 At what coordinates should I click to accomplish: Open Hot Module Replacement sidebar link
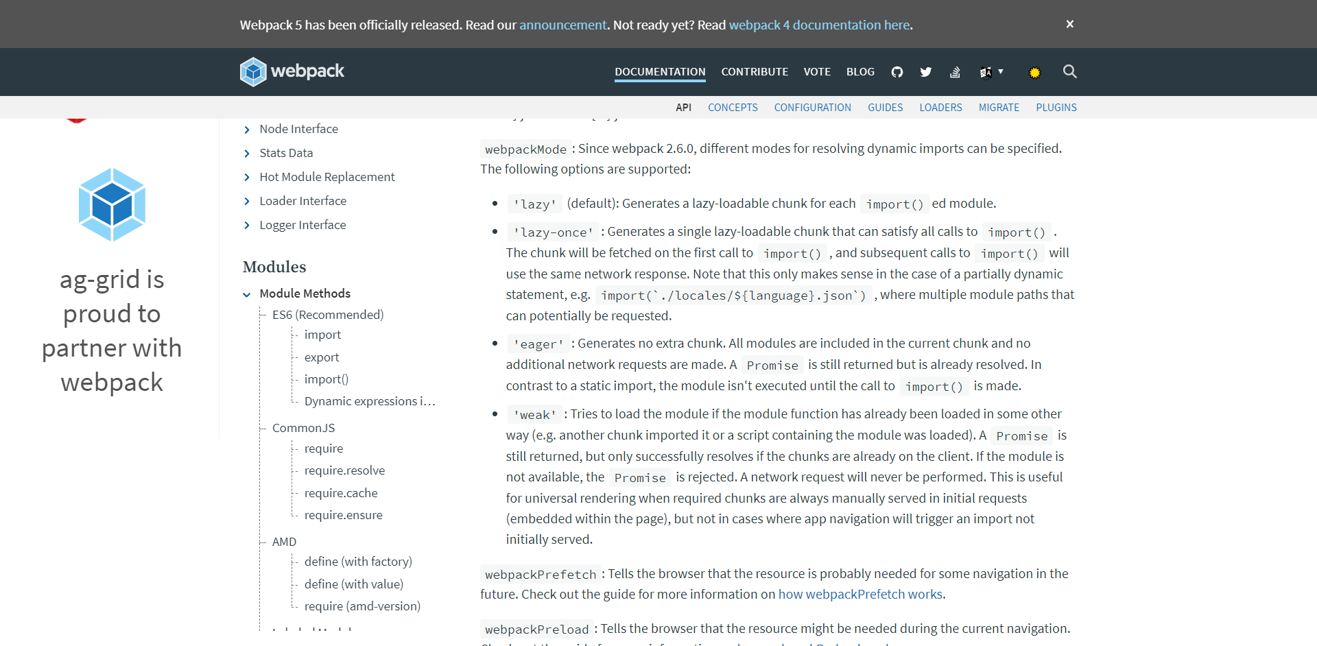pos(327,177)
